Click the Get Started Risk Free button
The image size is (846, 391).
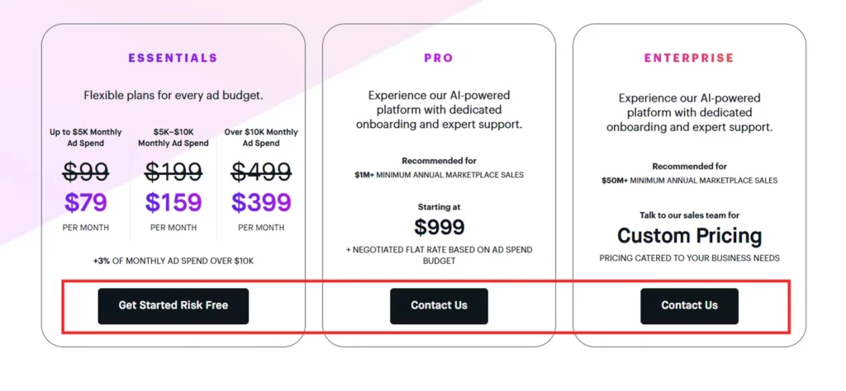click(173, 305)
